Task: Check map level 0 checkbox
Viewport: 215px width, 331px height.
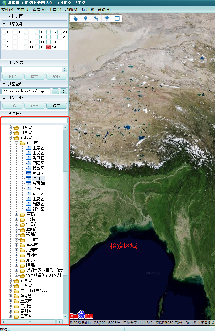Action: tap(4, 32)
